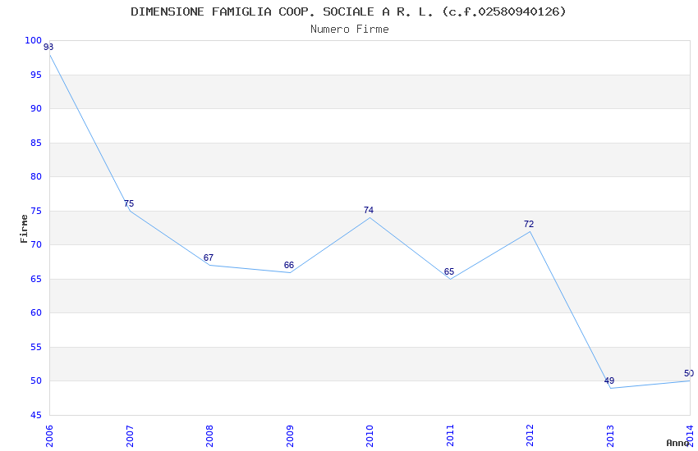Click the y-axis tick value 100
698x451 pixels.
[34, 40]
